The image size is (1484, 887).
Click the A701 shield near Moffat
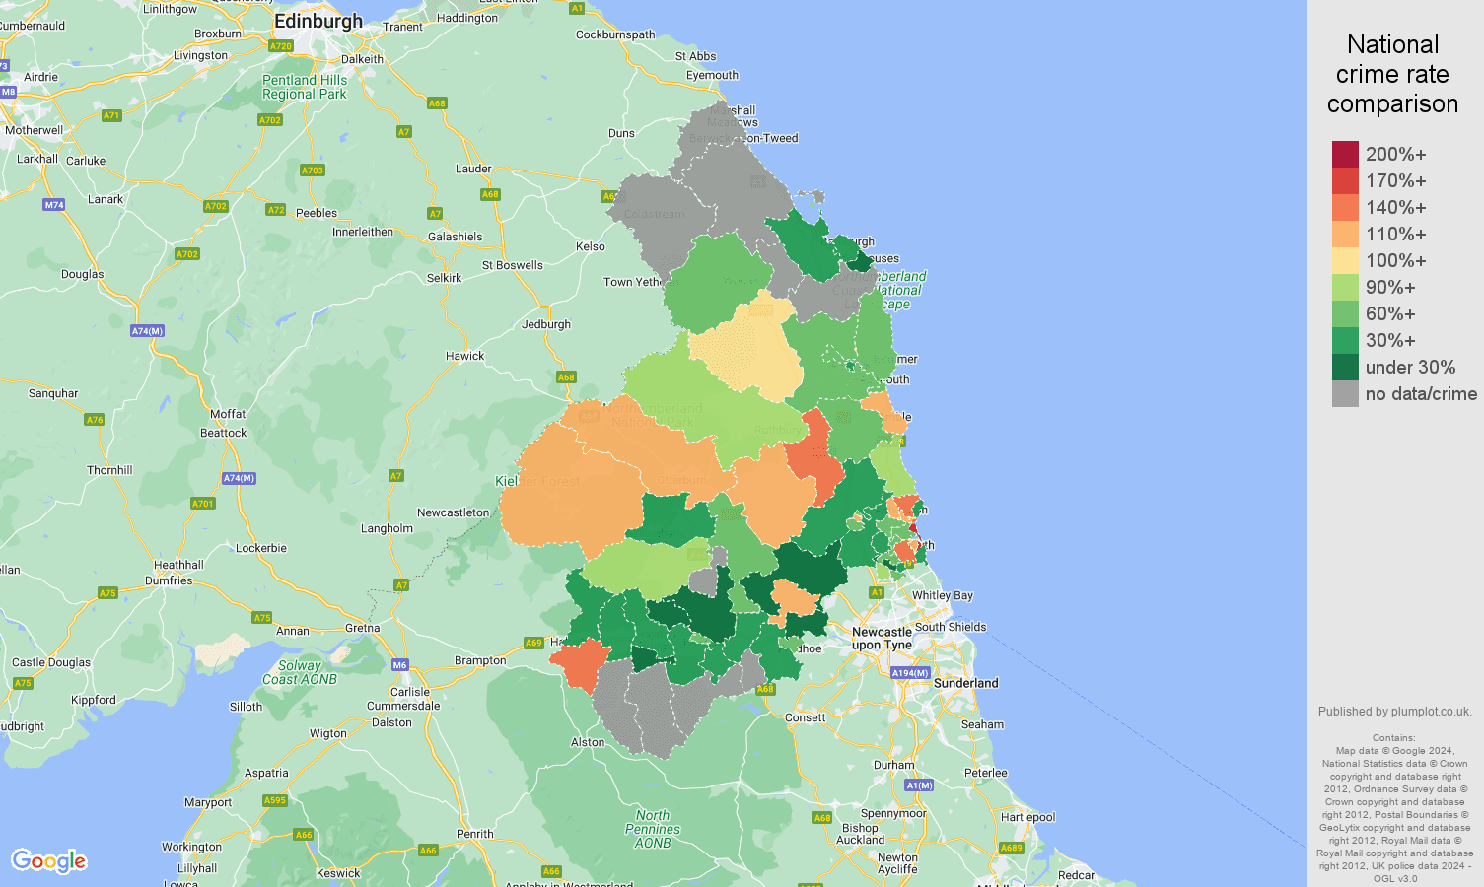click(x=203, y=504)
